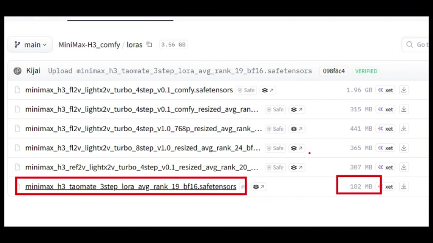Open commit 098f8c4
433x243 pixels.
tap(334, 71)
